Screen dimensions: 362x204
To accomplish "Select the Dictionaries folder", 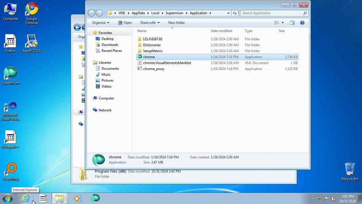I will point(152,45).
